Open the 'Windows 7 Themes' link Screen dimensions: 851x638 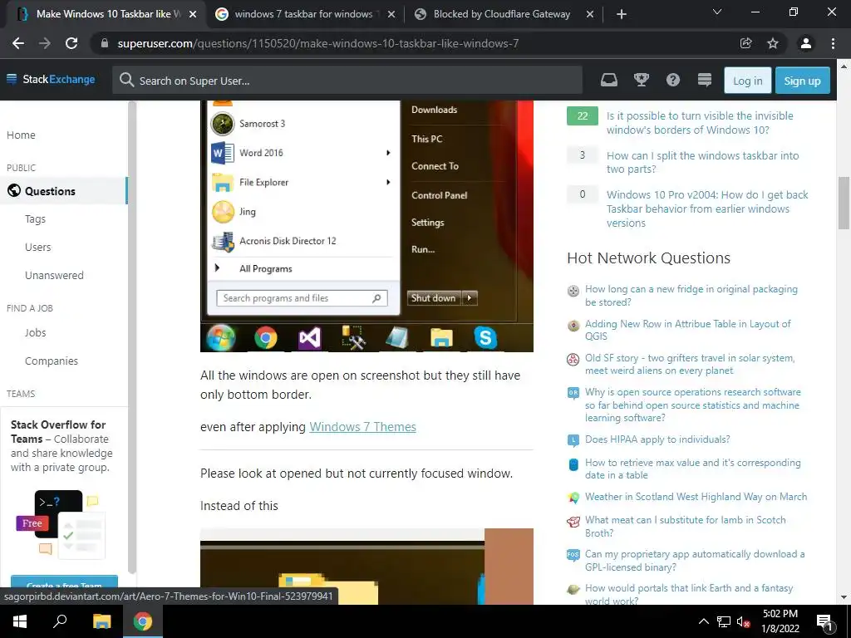362,427
